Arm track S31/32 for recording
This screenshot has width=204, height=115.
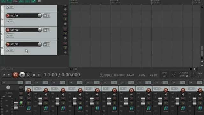[8, 44]
